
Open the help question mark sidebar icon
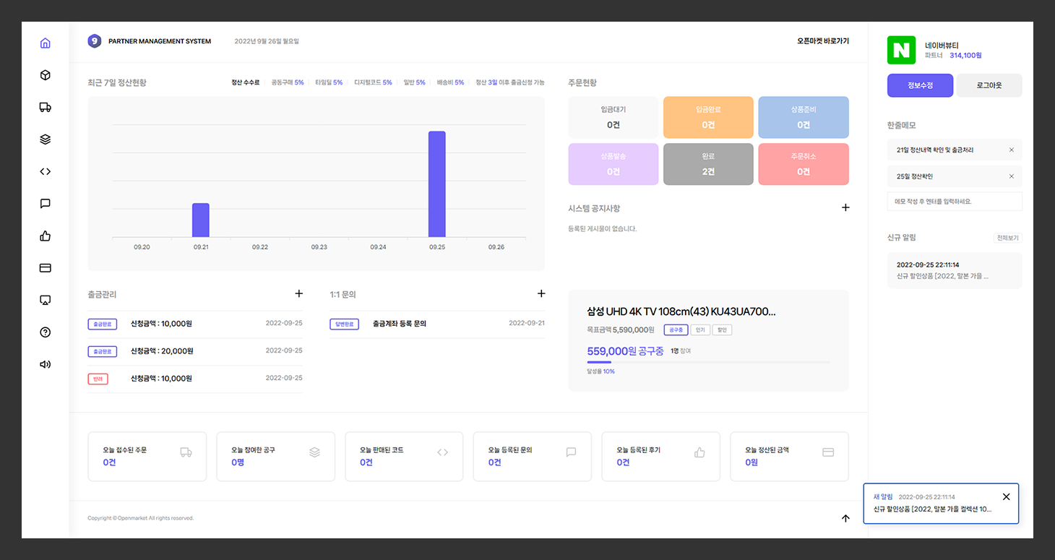pos(45,332)
